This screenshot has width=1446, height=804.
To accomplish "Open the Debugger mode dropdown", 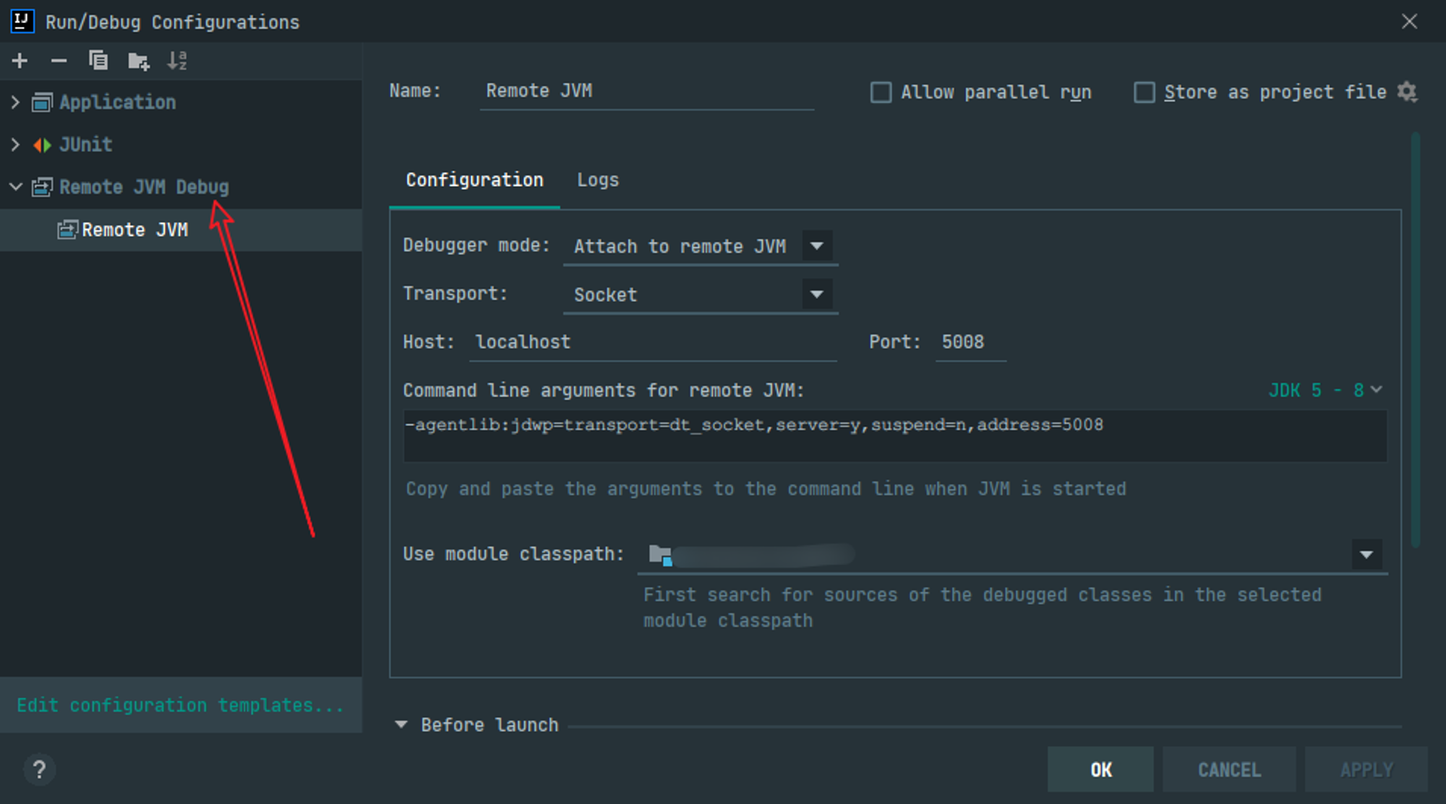I will (817, 246).
